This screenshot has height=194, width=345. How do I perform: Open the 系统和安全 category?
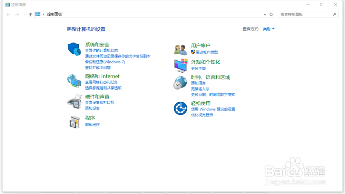click(x=97, y=44)
